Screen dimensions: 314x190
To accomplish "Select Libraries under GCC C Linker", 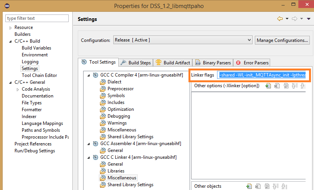I will (x=116, y=171).
